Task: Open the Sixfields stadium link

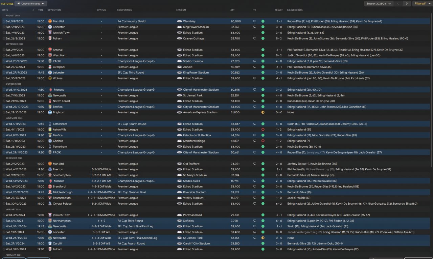Action: [x=188, y=221]
